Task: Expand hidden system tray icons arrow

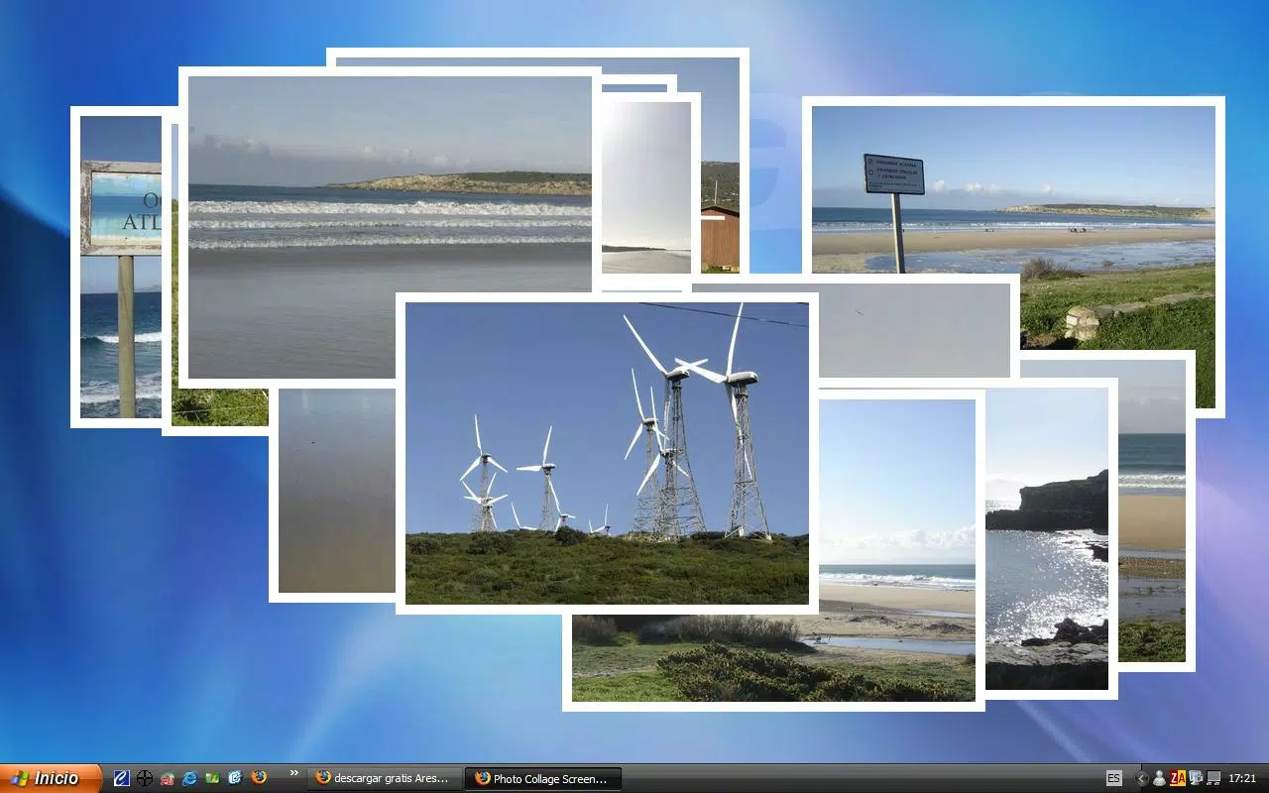Action: click(1142, 778)
